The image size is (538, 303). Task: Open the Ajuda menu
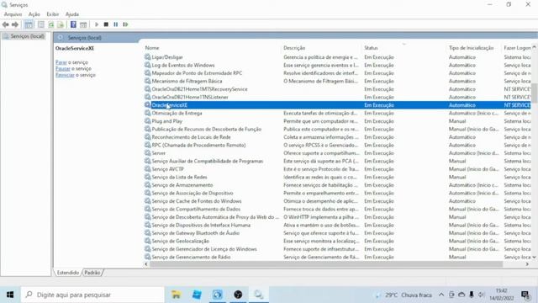pyautogui.click(x=72, y=14)
